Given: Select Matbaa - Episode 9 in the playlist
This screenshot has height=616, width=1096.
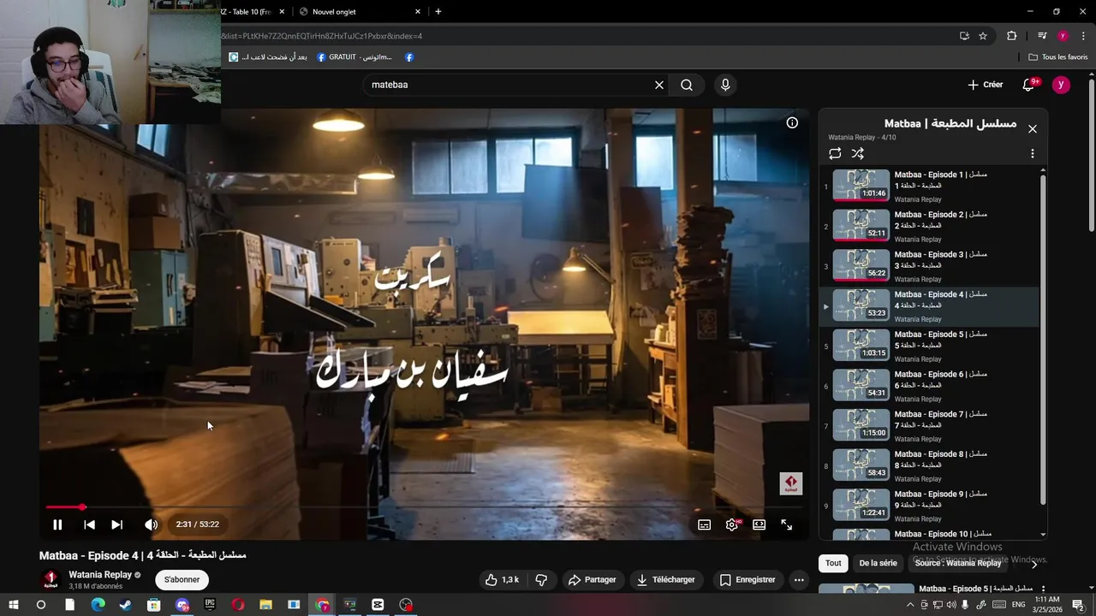Looking at the screenshot, I should 929,506.
